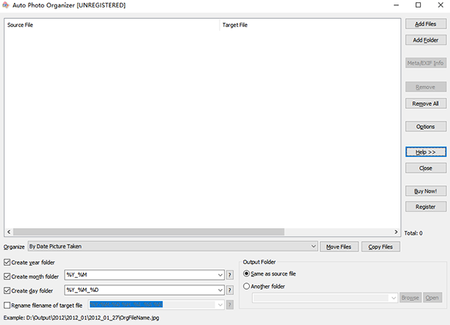Open the Organize method dropdown
Screen dimensions: 450x325
pyautogui.click(x=172, y=246)
